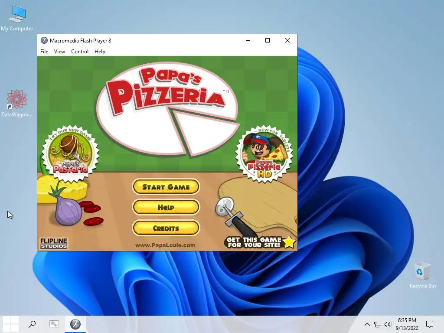444x333 pixels.
Task: Click the Papa's Pizzeria HD badge
Action: (x=264, y=153)
